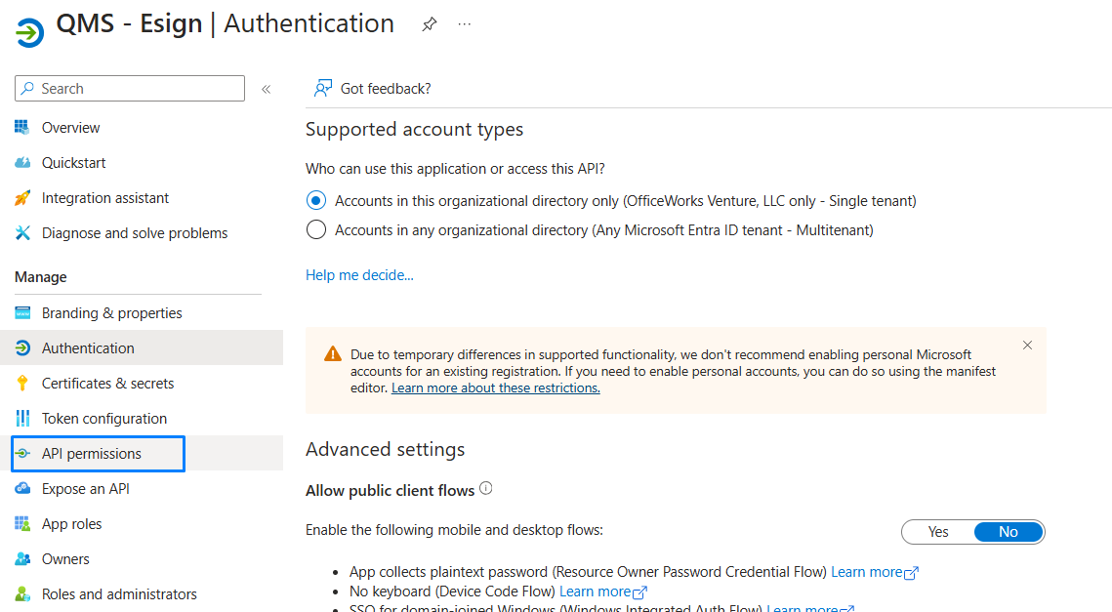Click the API permissions icon
The width and height of the screenshot is (1112, 612).
pyautogui.click(x=22, y=453)
